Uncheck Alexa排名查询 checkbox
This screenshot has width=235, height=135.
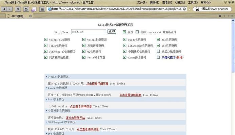point(124,57)
